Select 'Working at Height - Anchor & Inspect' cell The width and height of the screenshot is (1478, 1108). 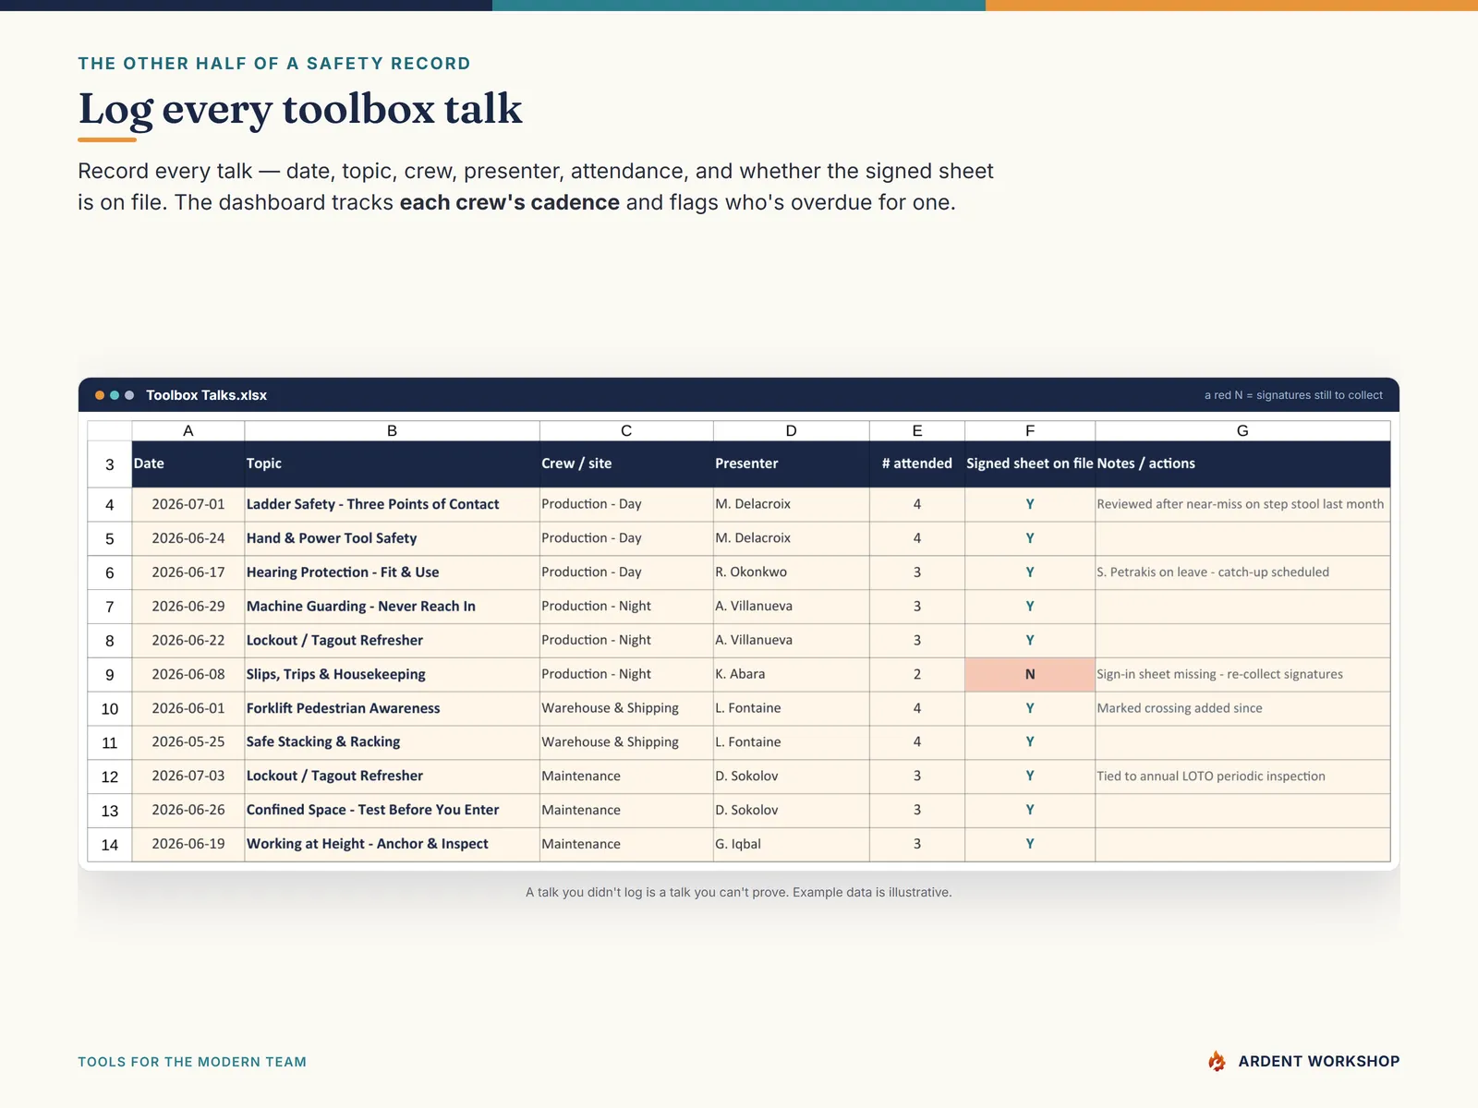(x=392, y=844)
